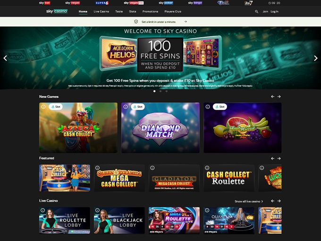
Task: Open the Live Casino menu item
Action: 101,11
